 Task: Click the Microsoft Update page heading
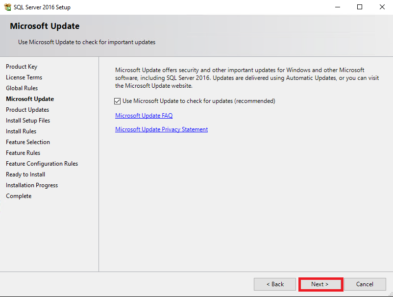(45, 26)
